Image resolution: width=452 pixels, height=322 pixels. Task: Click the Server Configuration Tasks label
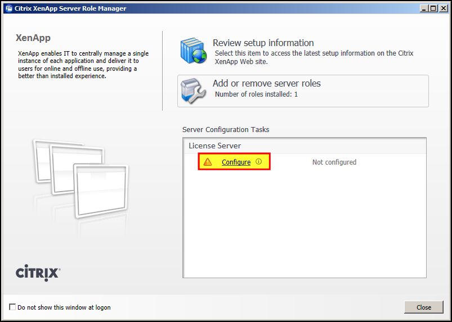226,129
